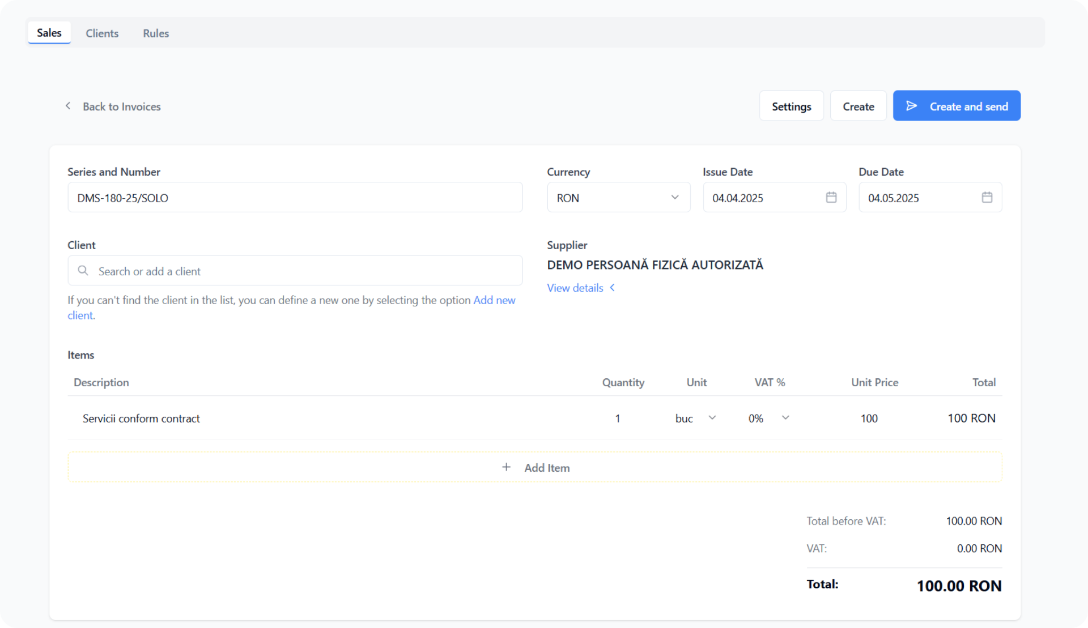Click the Unit Price value 100
This screenshot has width=1088, height=628.
coord(869,418)
